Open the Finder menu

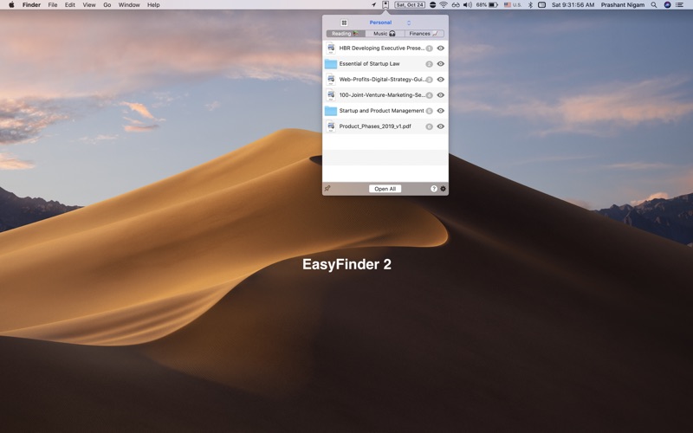pos(31,5)
